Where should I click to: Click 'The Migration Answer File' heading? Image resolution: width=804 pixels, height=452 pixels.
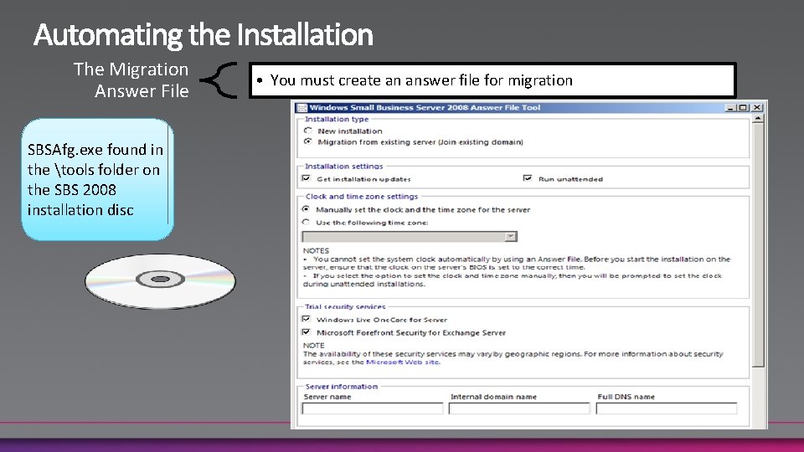tap(131, 80)
